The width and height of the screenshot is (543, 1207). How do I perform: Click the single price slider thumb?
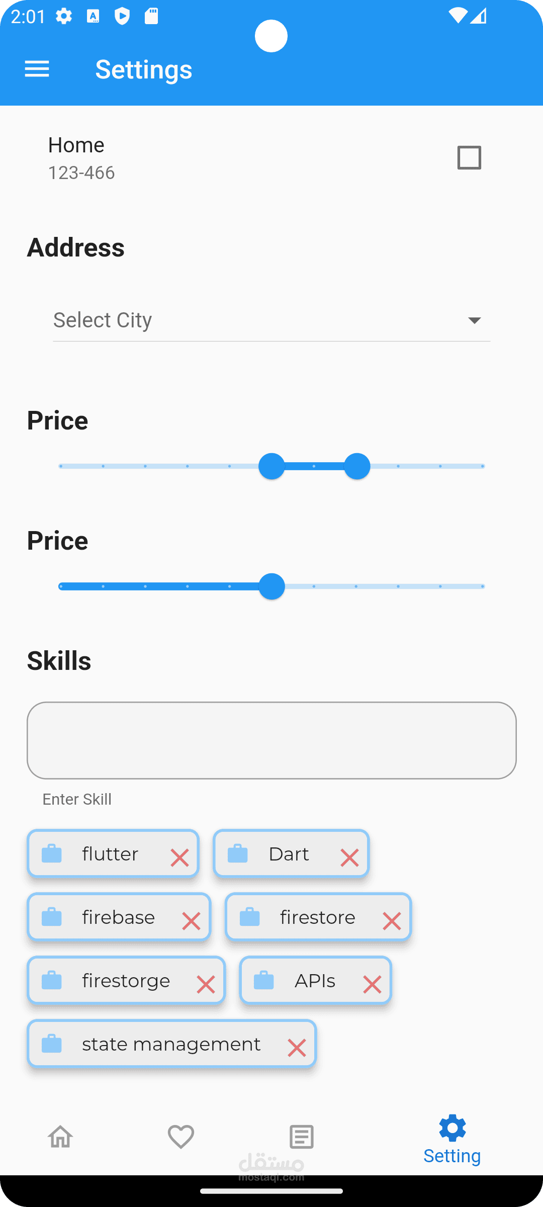pyautogui.click(x=271, y=586)
